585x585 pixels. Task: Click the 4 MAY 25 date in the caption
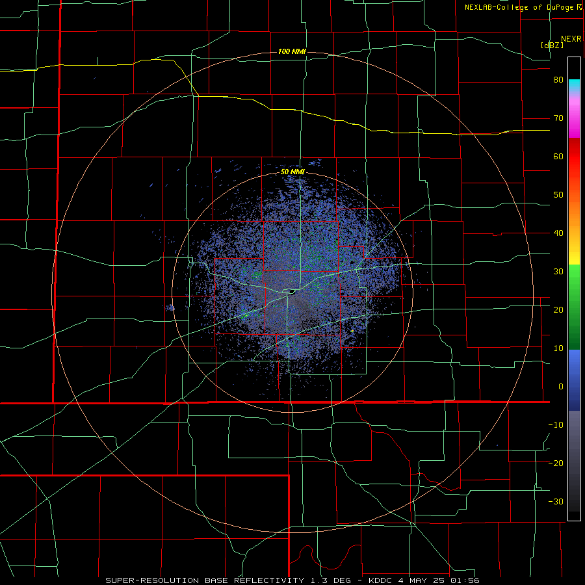[422, 580]
